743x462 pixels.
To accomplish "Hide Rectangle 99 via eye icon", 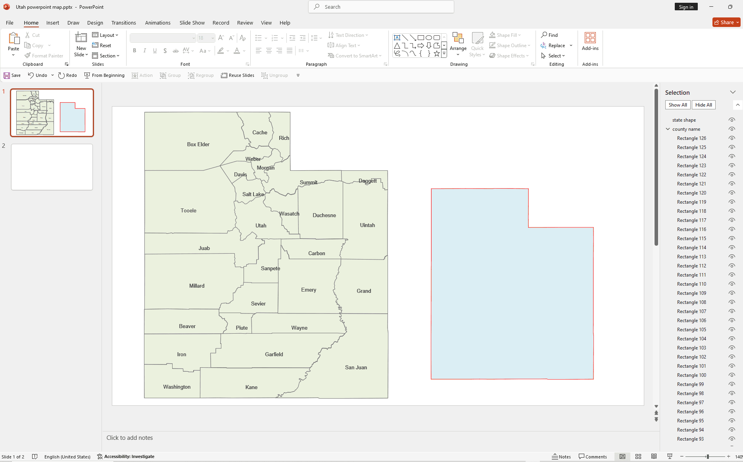I will click(x=732, y=384).
